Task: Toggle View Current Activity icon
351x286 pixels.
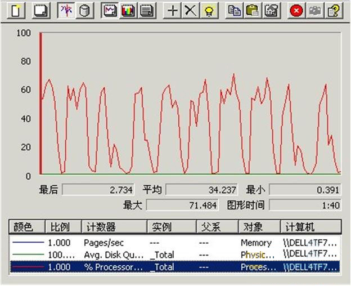Action: 66,11
